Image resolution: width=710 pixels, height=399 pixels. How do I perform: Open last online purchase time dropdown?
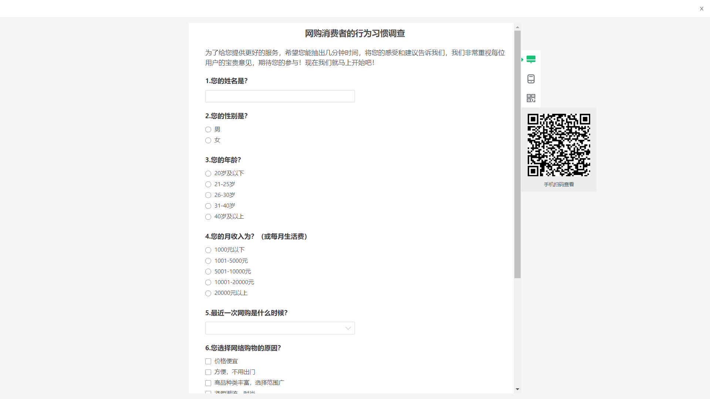pos(274,328)
